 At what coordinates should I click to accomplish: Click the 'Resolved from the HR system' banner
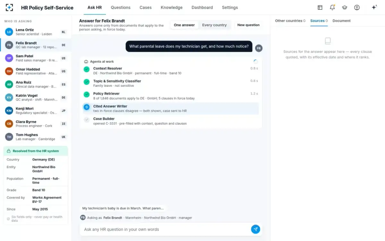[x=36, y=151]
